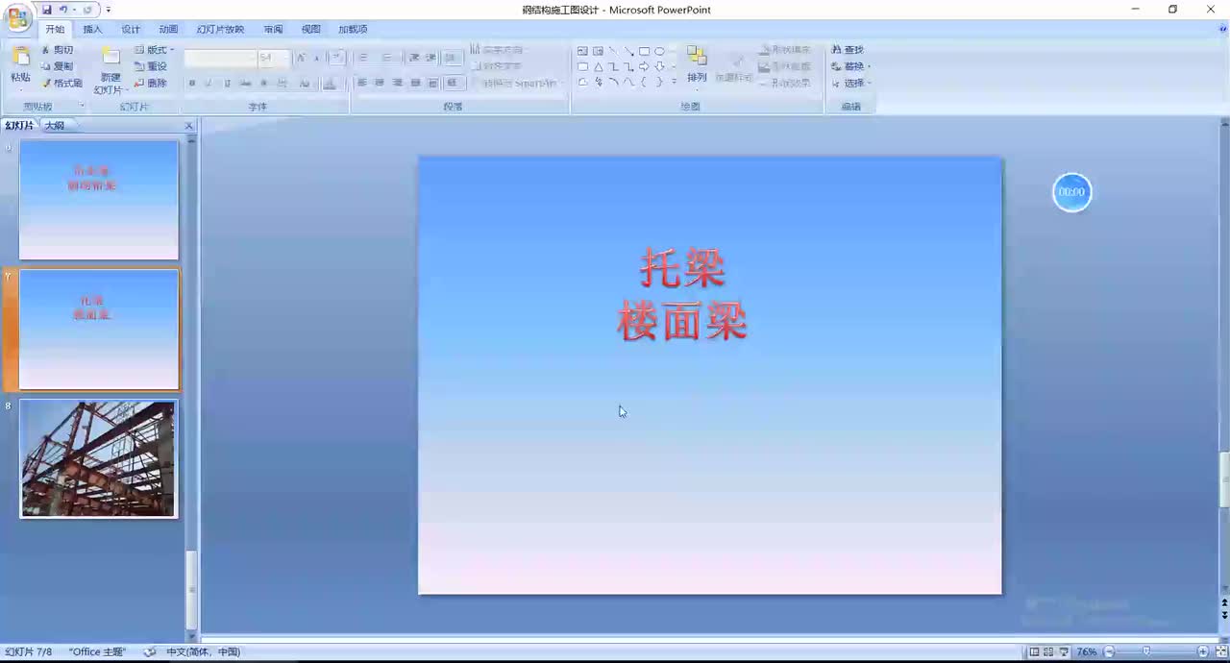Open the font color picker

click(x=330, y=84)
